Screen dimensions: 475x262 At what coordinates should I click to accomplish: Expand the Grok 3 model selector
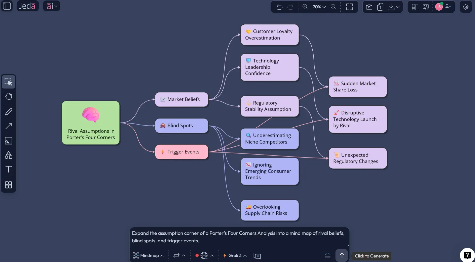coord(235,256)
